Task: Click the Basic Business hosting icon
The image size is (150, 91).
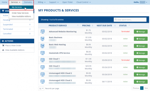Action: [x=42, y=39]
